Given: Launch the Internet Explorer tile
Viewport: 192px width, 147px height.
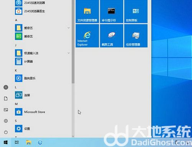Looking at the screenshot, I should point(87,36).
